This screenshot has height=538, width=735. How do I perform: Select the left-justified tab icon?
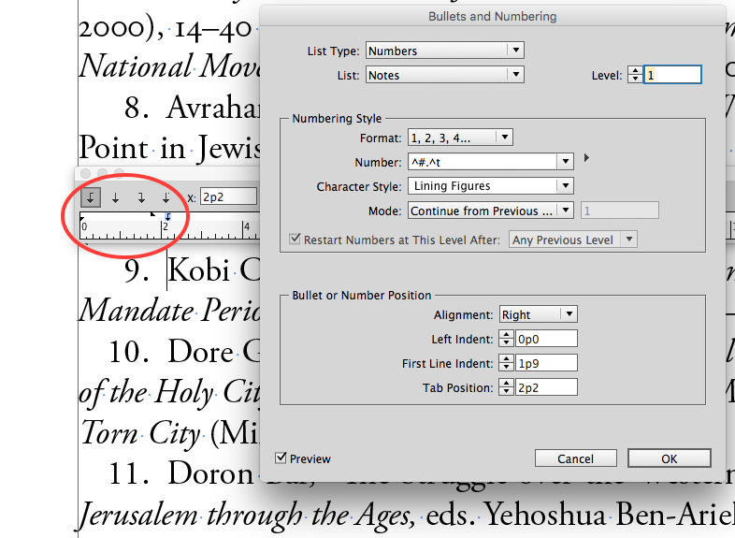coord(91,197)
